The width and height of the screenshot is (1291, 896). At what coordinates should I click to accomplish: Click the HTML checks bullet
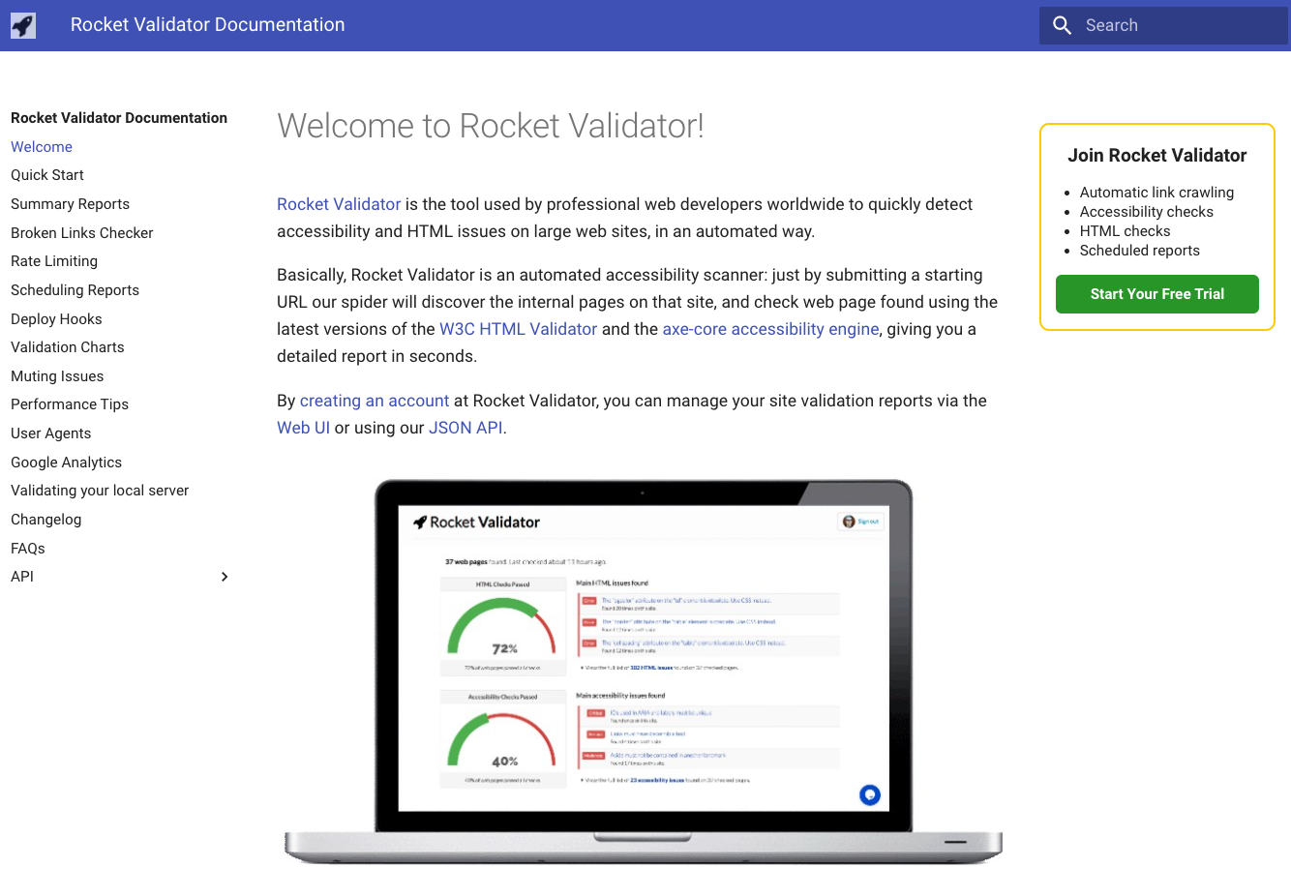pos(1125,231)
